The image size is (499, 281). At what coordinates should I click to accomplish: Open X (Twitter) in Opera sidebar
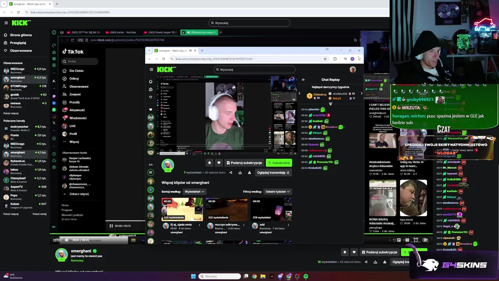pos(54,123)
